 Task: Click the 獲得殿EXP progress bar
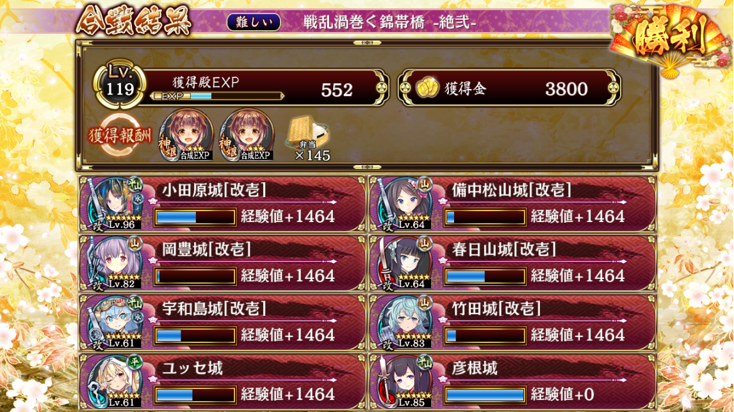[217, 96]
